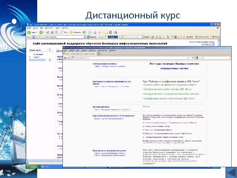Open the mail.ru search field dropdown arrow
This screenshot has width=237, height=178.
pos(143,37)
